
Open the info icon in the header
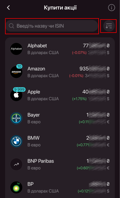click(x=111, y=8)
